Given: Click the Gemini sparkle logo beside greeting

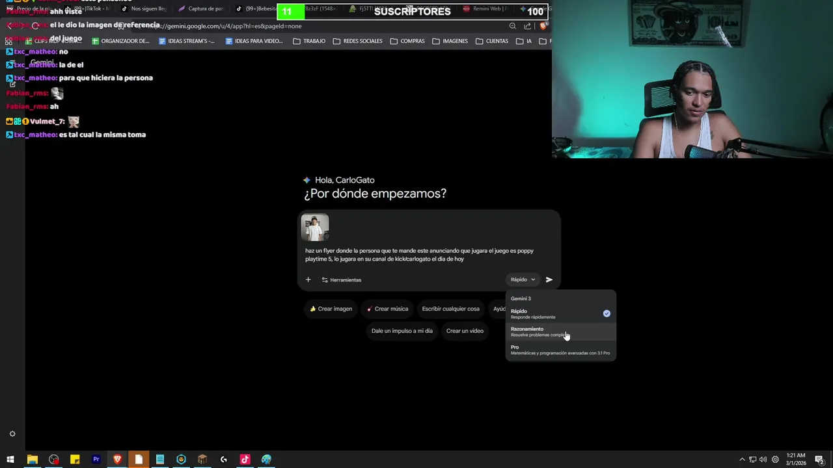Looking at the screenshot, I should tap(307, 180).
